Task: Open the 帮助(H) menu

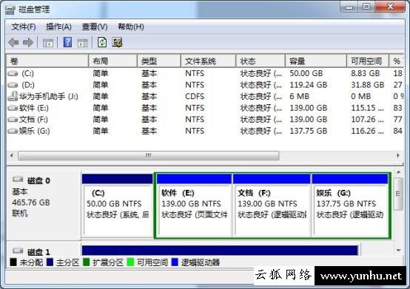Action: coord(131,27)
